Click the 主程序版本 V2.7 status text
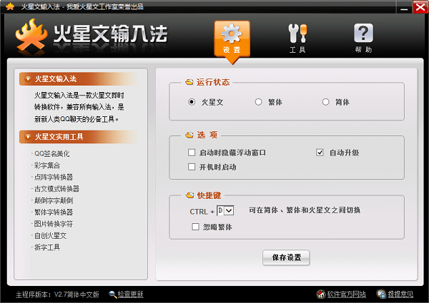The height and width of the screenshot is (303, 429). [x=57, y=294]
